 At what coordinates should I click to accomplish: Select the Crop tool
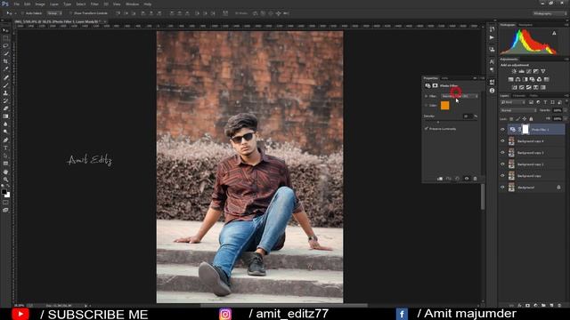[x=5, y=61]
